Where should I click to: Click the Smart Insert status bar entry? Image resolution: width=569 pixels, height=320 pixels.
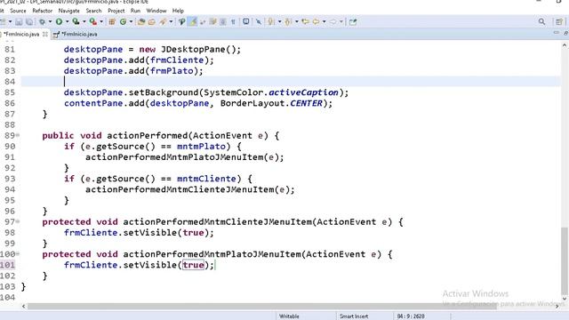click(354, 316)
